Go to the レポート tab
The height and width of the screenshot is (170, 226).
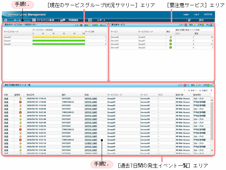click(x=101, y=20)
